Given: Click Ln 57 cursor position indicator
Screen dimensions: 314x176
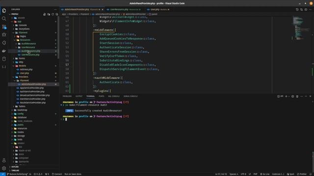Looking at the screenshot, I should (x=221, y=174).
